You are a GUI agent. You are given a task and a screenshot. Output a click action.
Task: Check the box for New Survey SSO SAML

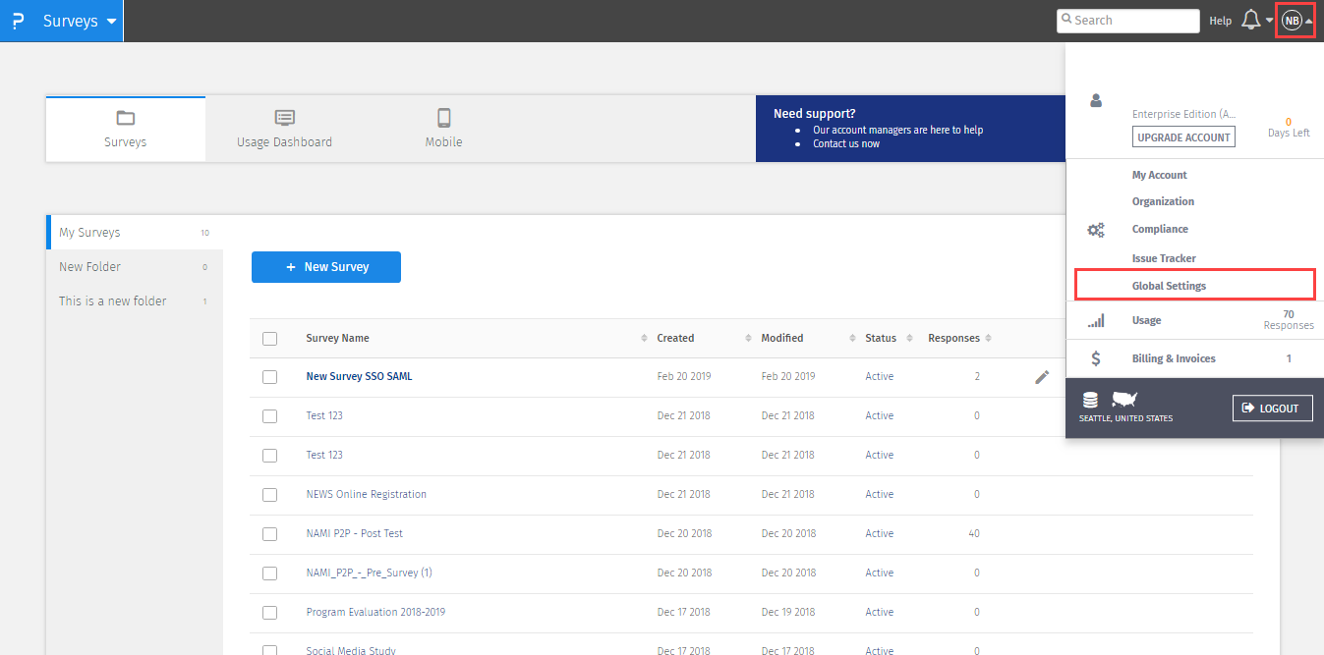click(x=269, y=377)
